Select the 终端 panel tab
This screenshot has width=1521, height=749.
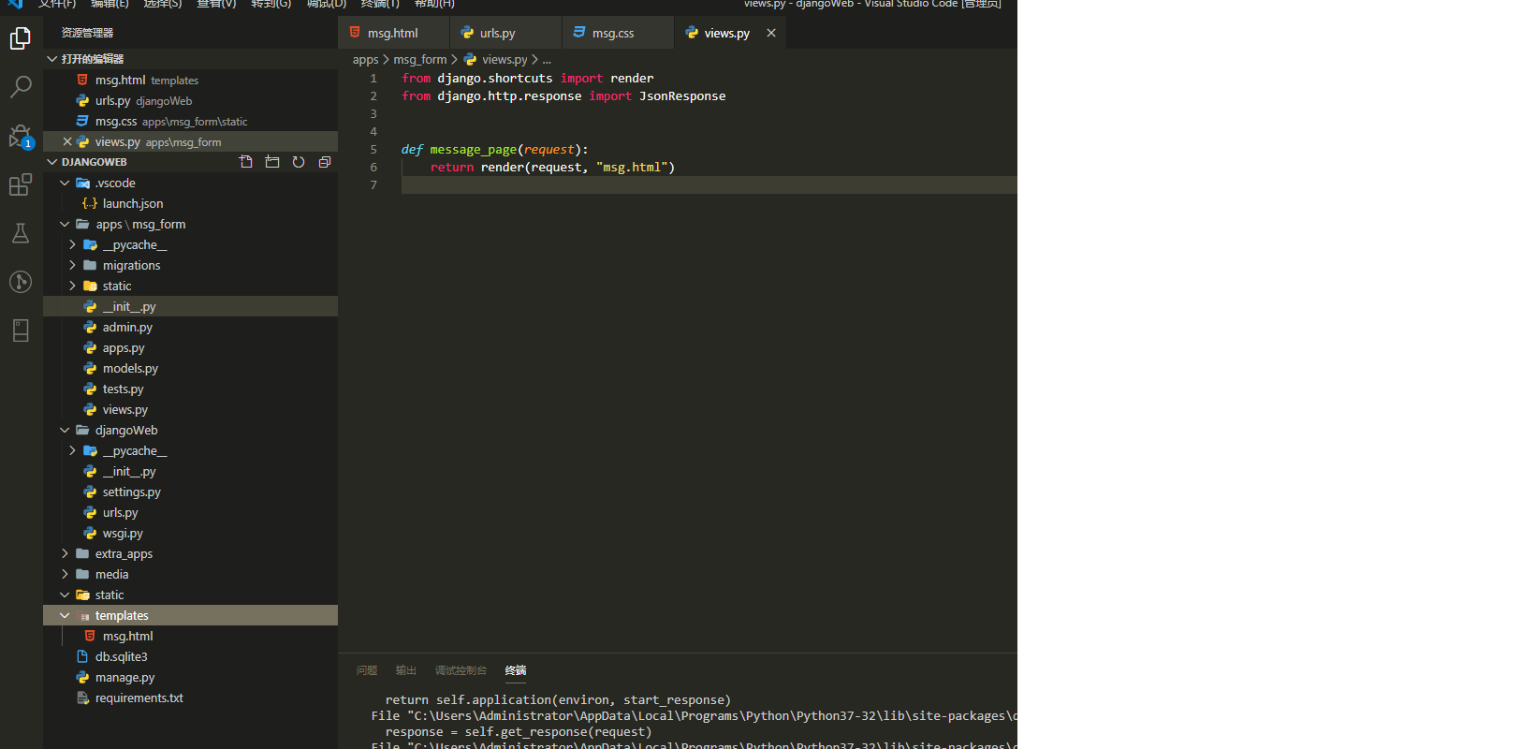click(516, 670)
